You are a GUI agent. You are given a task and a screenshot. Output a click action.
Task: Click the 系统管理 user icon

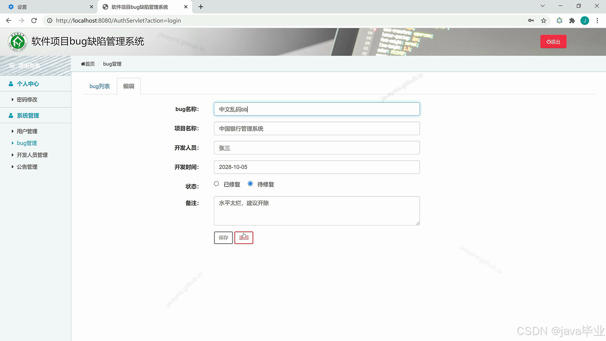click(x=11, y=116)
